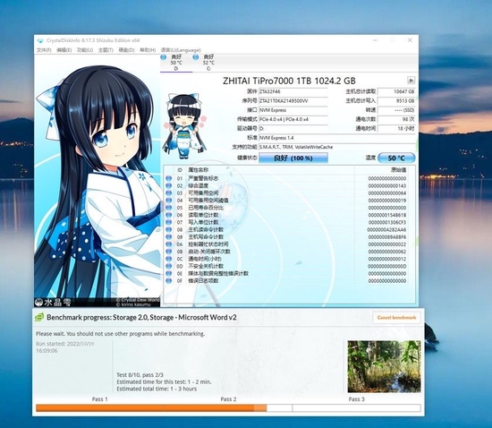Click the ID column header in attribute list
492x428 pixels.
point(180,170)
